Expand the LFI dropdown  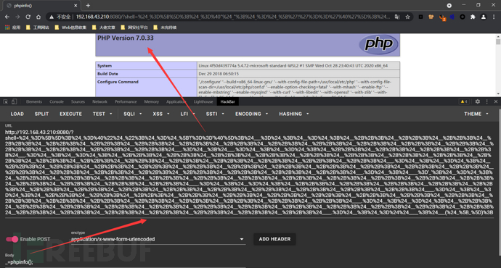(x=187, y=114)
